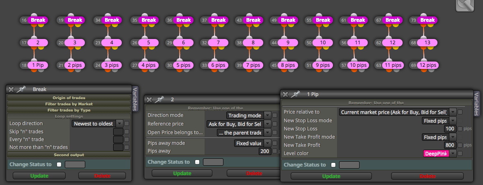Select node 17 labeled 2
Screen dimensions: 483x185
pos(38,43)
